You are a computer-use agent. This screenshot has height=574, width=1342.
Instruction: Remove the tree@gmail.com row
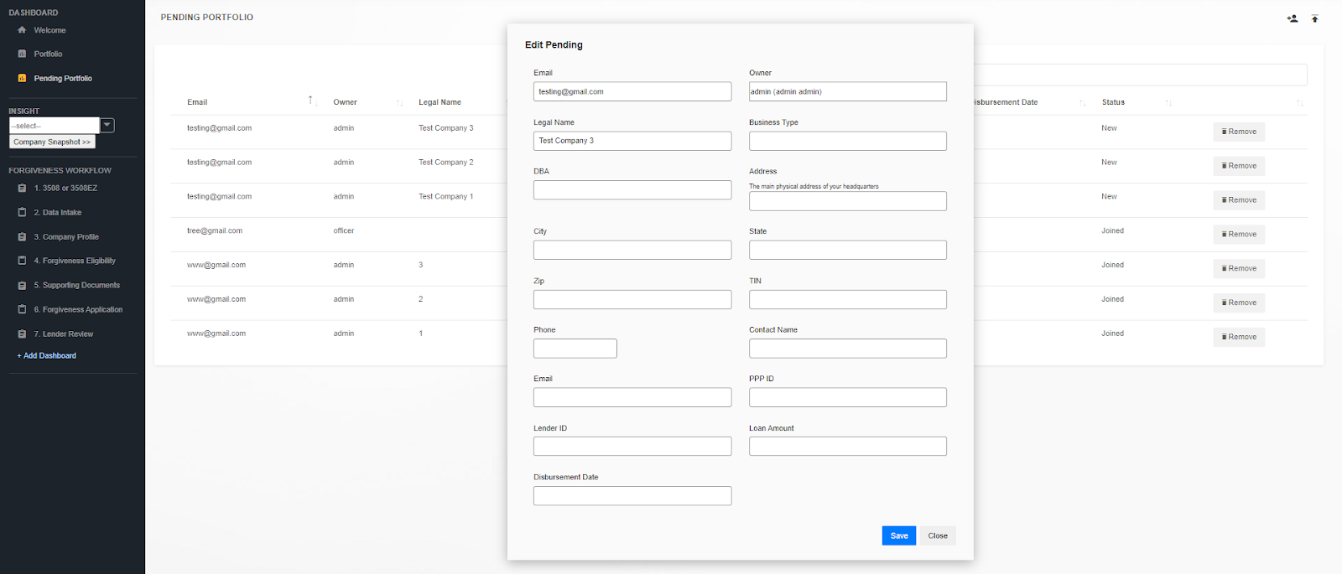point(1239,235)
